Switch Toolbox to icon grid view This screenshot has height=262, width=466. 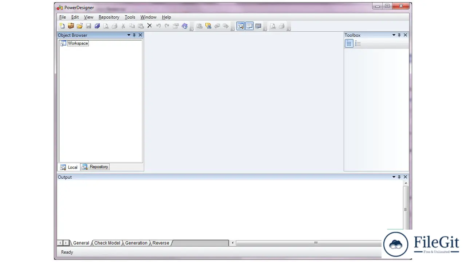click(349, 44)
